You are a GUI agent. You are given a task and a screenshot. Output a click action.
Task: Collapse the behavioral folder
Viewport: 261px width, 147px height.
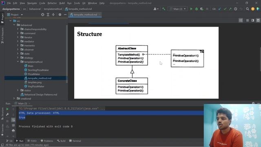(x=14, y=25)
